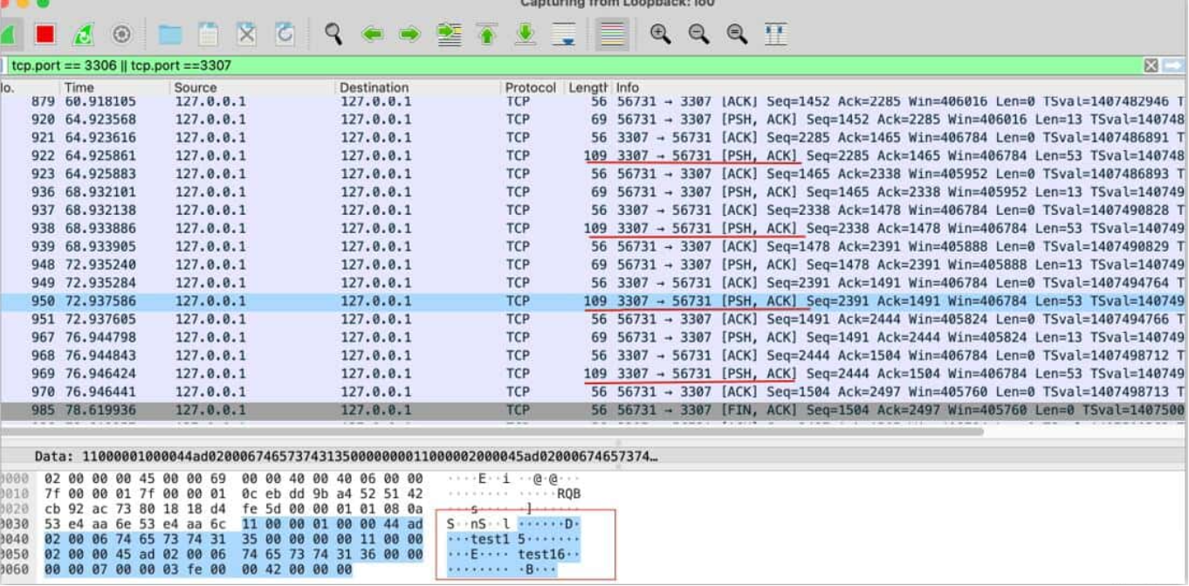The height and width of the screenshot is (586, 1189).
Task: Apply the display filter arrow button
Action: 1173,65
